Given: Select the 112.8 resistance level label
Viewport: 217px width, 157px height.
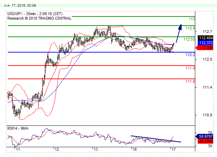Looking at the screenshot, I should [190, 28].
